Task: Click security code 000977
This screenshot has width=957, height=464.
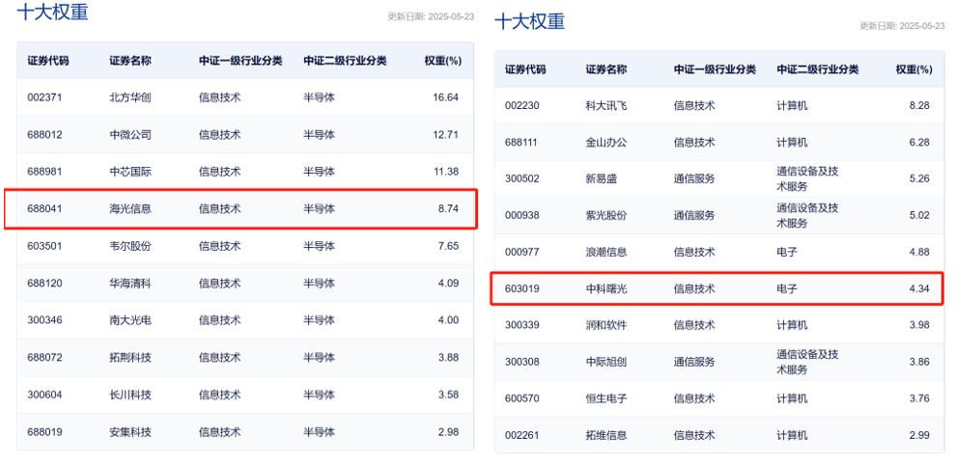Action: point(521,252)
